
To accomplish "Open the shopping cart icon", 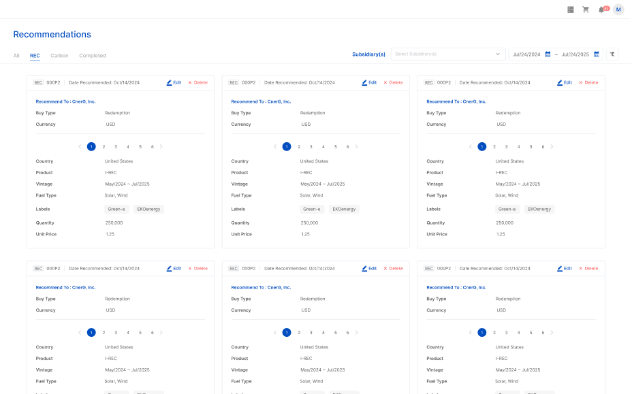I will [586, 10].
